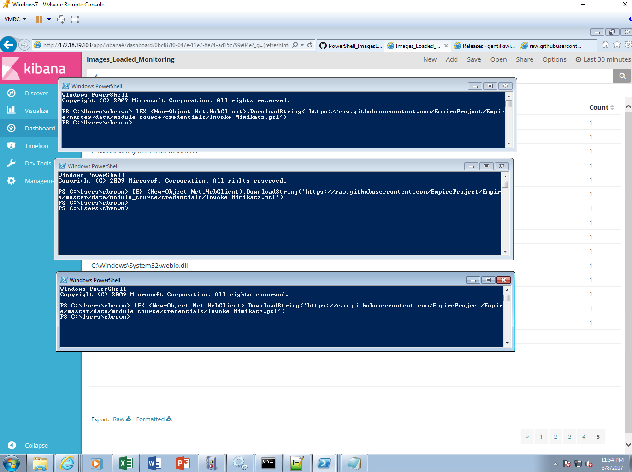The image size is (632, 472).
Task: Switch to the Releases · gentilkiwi tab
Action: pyautogui.click(x=484, y=46)
